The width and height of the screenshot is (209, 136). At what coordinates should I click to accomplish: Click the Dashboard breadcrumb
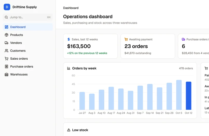71,8
